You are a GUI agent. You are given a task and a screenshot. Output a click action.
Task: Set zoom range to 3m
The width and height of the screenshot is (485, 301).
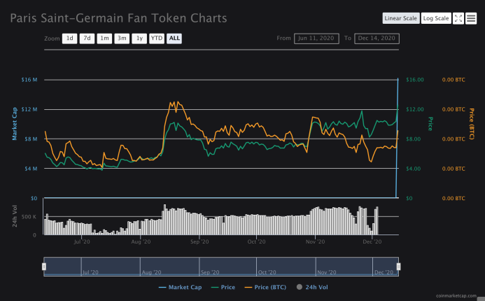click(122, 38)
